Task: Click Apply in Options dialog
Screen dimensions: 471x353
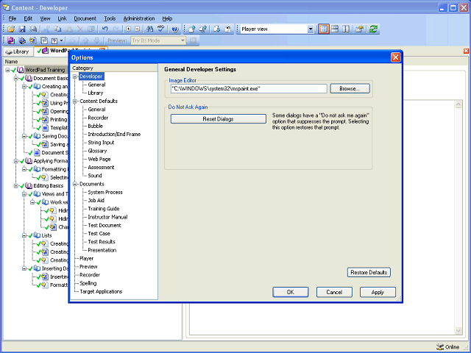Action: (x=378, y=292)
